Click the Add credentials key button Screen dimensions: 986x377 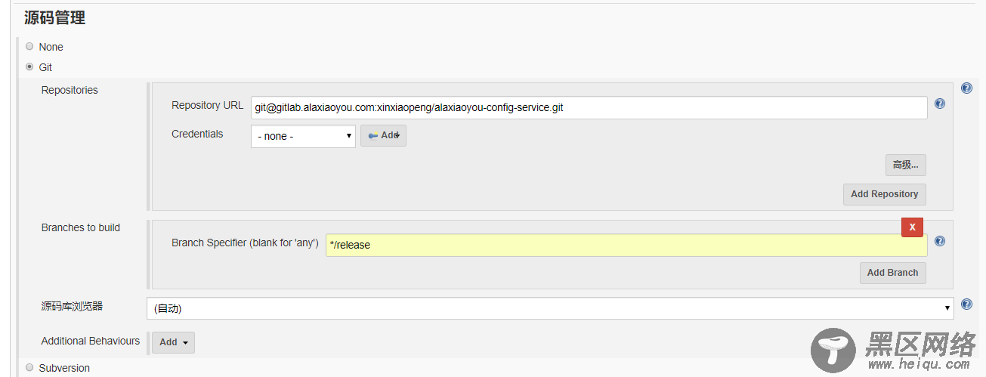383,135
